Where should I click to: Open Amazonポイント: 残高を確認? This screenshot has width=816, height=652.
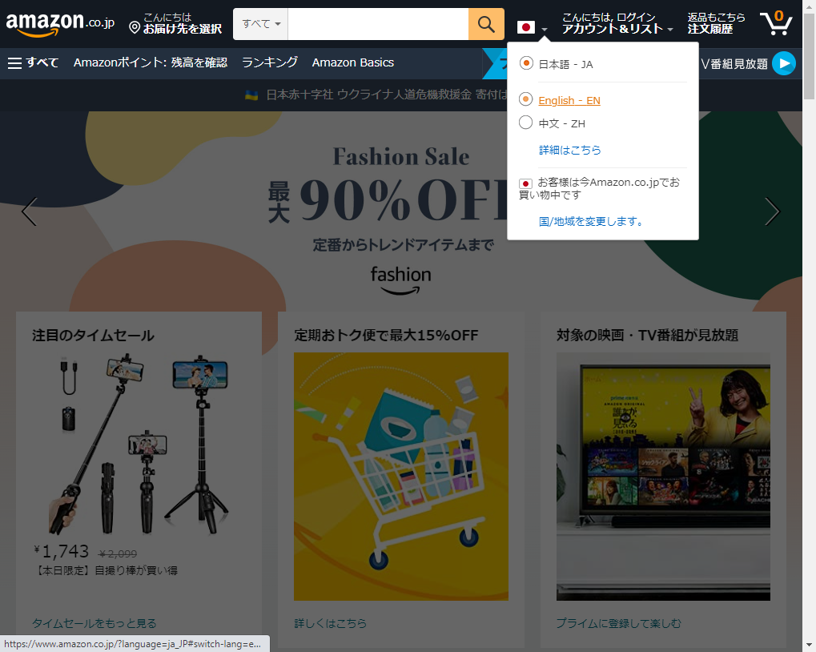tap(151, 63)
